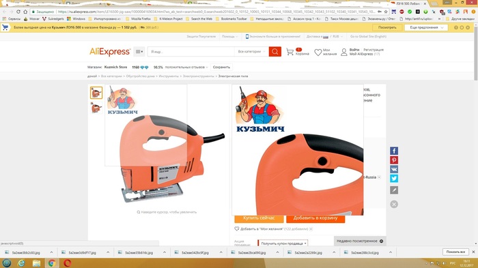
Task: Expand the 'Все категории' search dropdown
Action: pos(251,52)
